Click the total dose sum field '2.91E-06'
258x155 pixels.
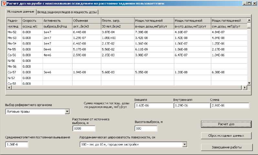click(x=230, y=105)
